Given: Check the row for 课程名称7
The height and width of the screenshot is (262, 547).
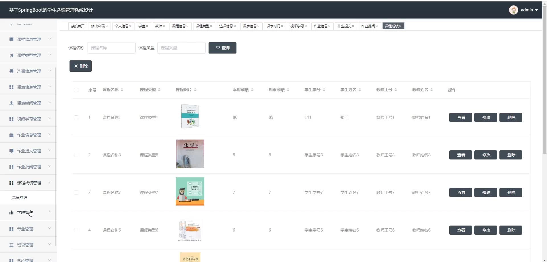Looking at the screenshot, I should [76, 193].
